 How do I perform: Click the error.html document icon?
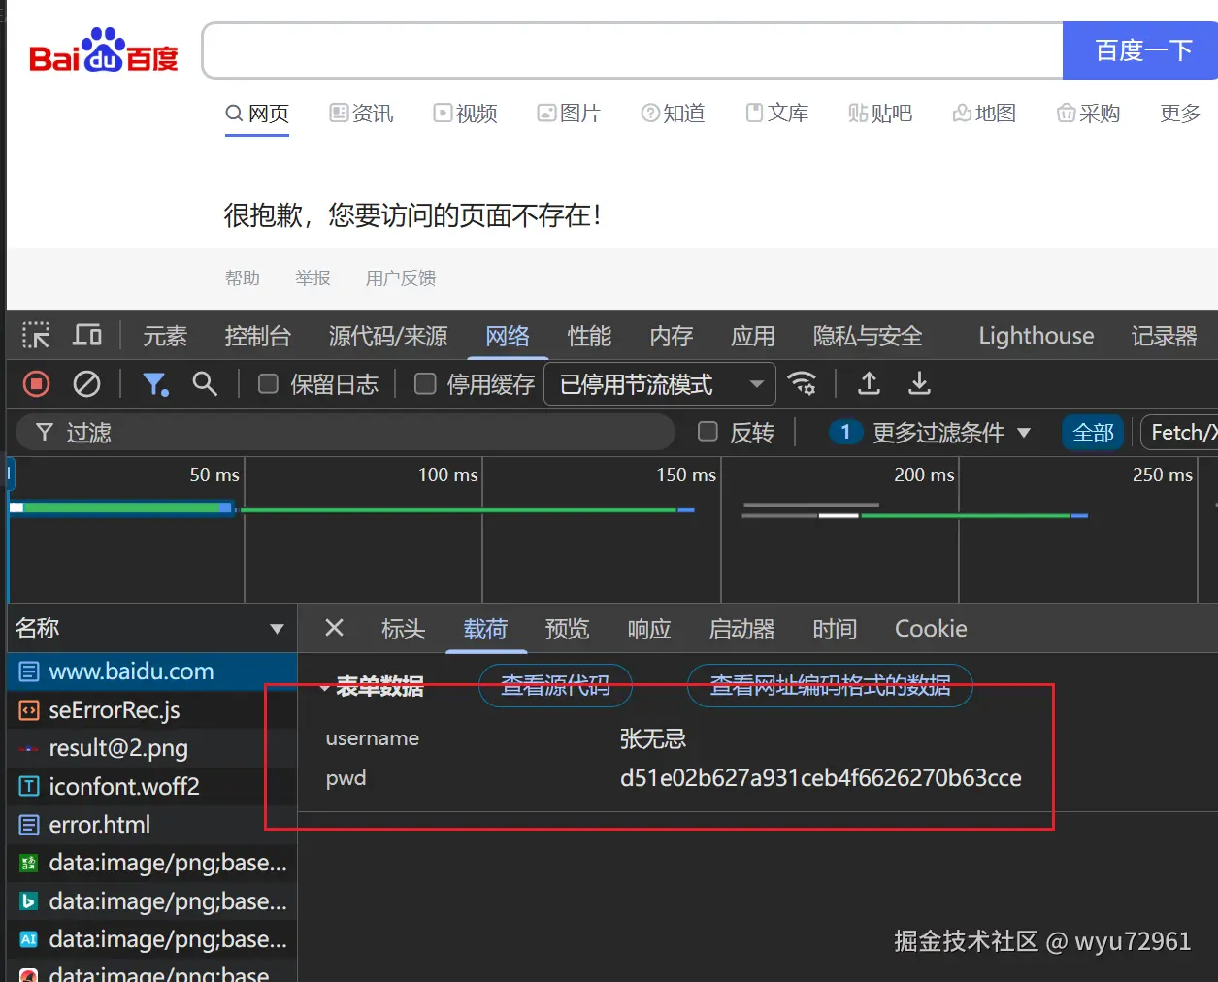point(29,825)
